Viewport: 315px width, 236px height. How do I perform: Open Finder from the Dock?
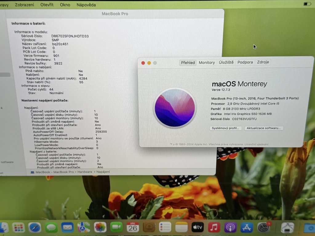point(4,228)
